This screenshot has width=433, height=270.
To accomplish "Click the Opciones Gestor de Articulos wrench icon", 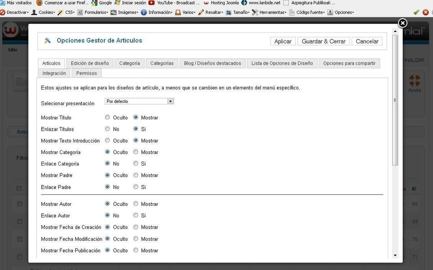I will (48, 40).
